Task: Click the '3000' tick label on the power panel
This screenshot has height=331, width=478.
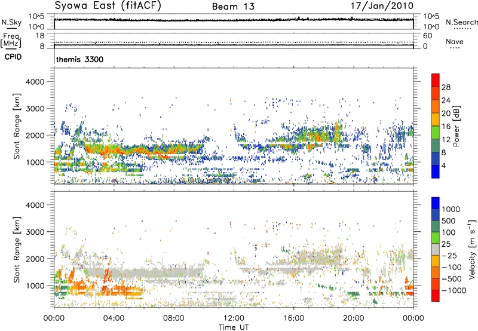Action: coord(35,109)
